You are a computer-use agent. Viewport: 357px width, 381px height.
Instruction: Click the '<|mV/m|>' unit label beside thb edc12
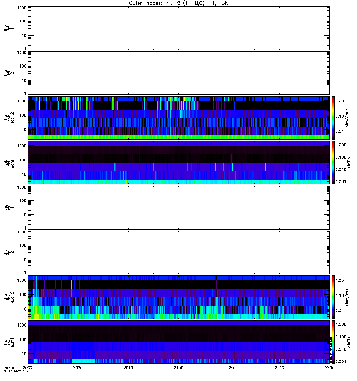347,118
